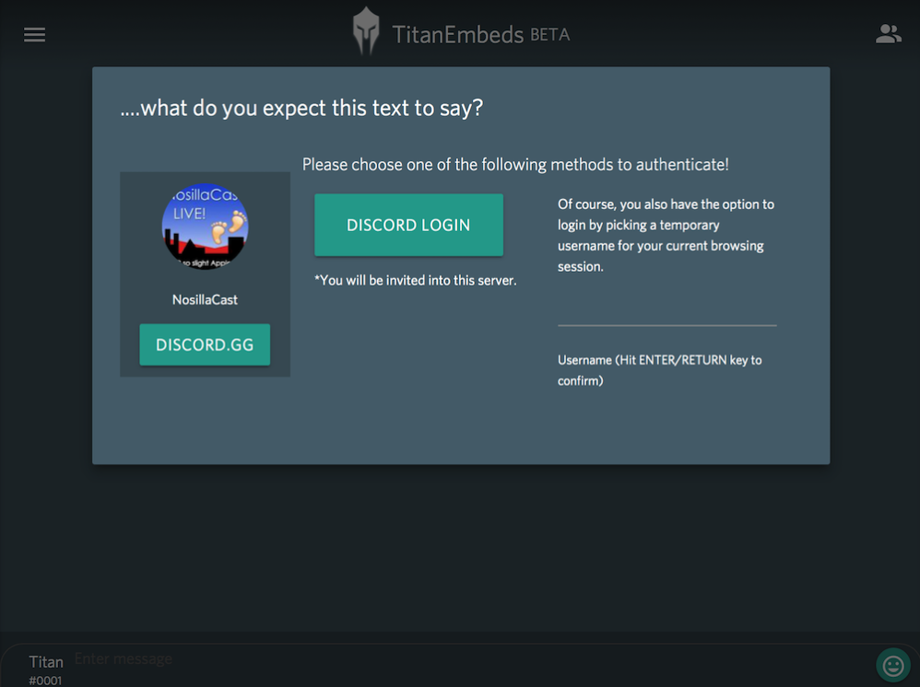Focus the temporary Username input line
Image resolution: width=920 pixels, height=687 pixels.
pyautogui.click(x=666, y=313)
